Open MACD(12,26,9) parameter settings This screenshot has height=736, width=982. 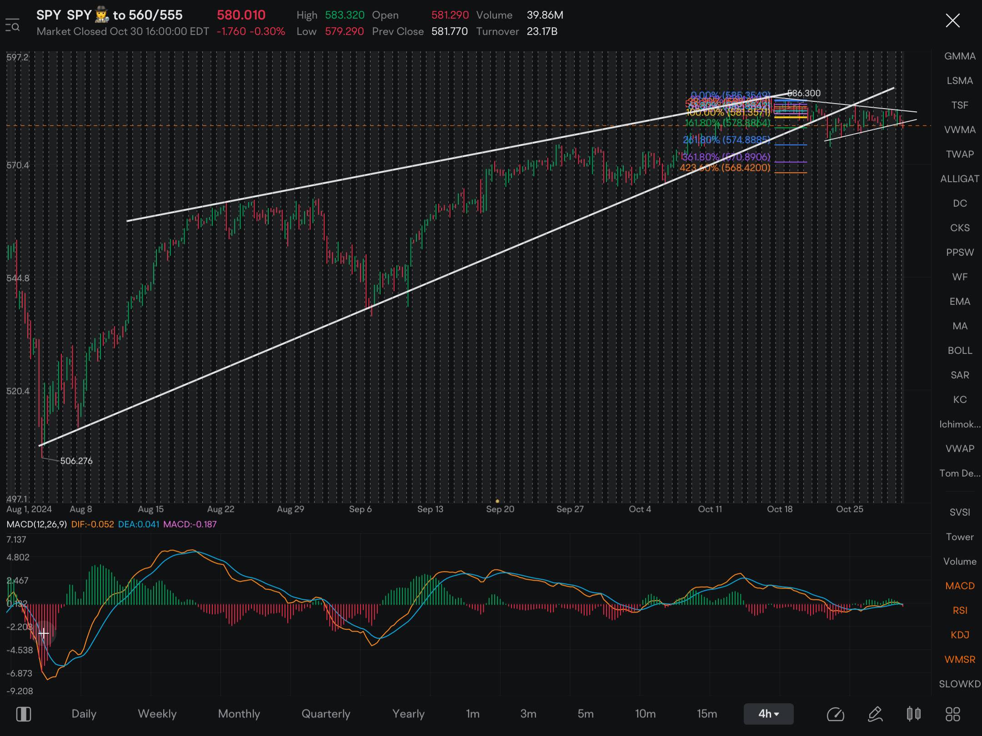tap(36, 524)
